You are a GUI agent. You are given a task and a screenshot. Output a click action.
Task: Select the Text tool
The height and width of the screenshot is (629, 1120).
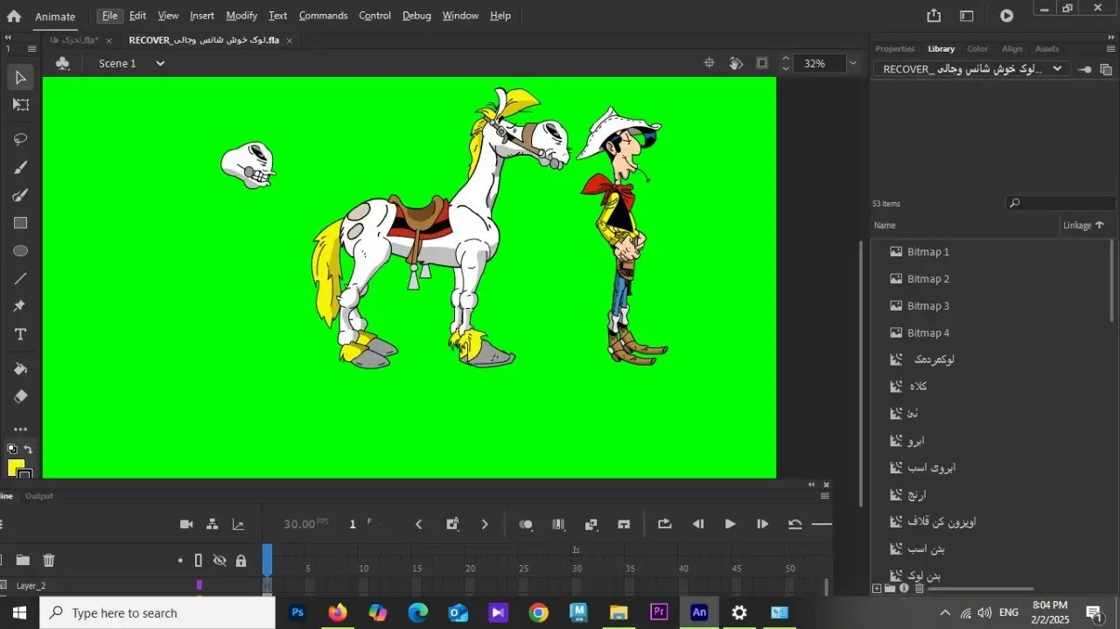[x=21, y=335]
